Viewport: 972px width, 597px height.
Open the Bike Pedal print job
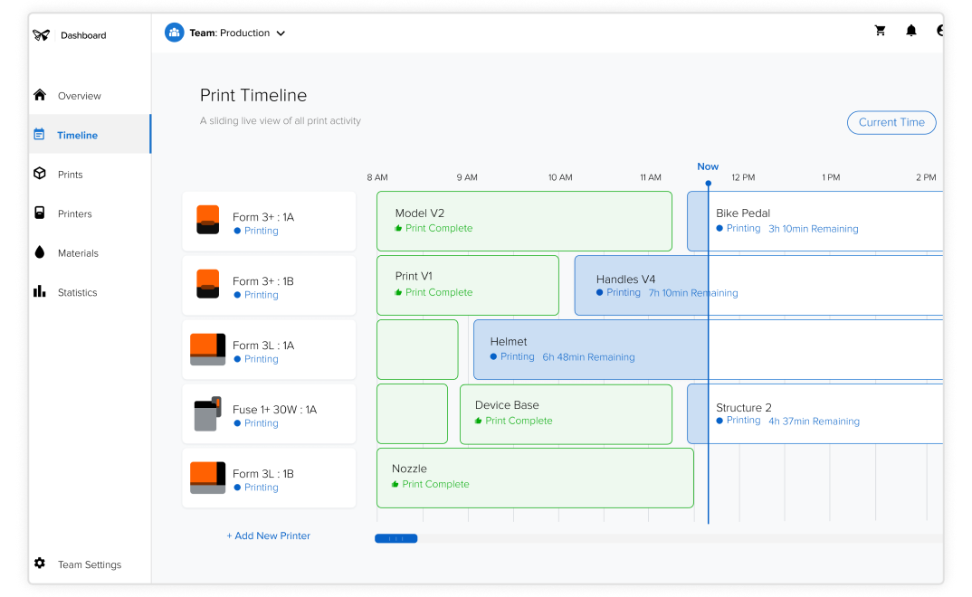click(x=815, y=221)
